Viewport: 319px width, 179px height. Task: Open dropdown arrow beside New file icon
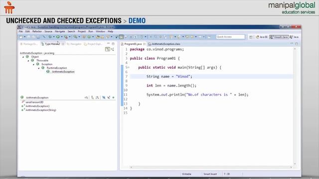(x=24, y=37)
